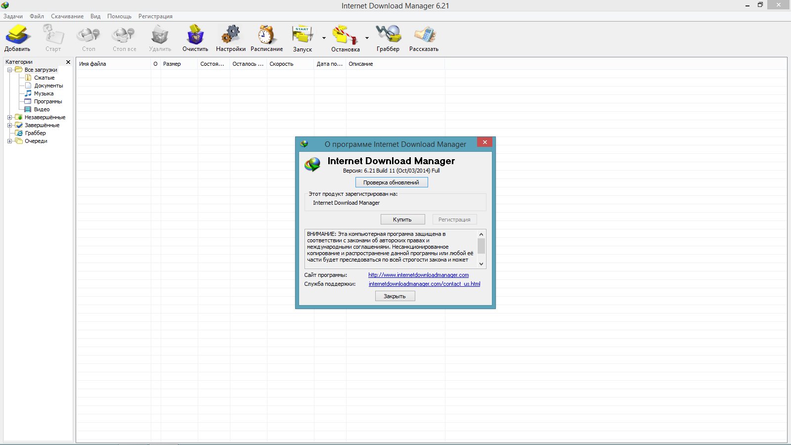Image resolution: width=791 pixels, height=445 pixels.
Task: Sort by Скорость column header
Action: coord(290,64)
